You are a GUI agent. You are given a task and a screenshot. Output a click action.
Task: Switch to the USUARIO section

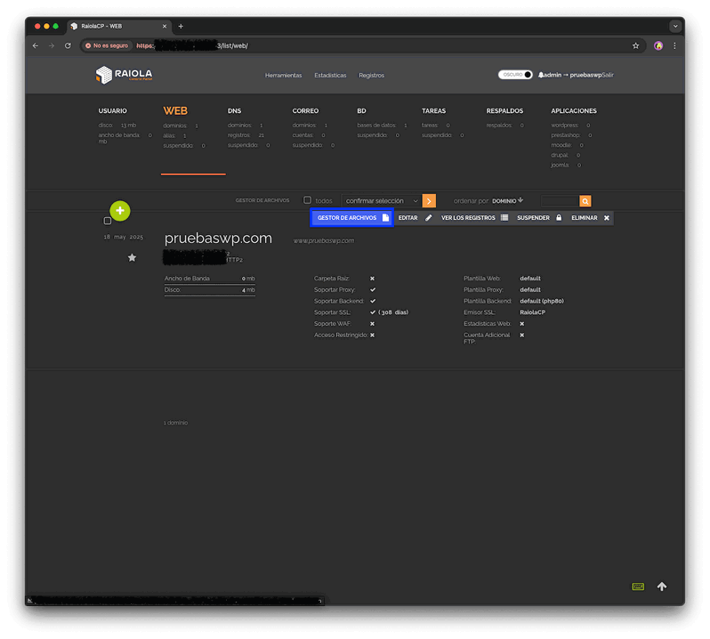click(112, 110)
